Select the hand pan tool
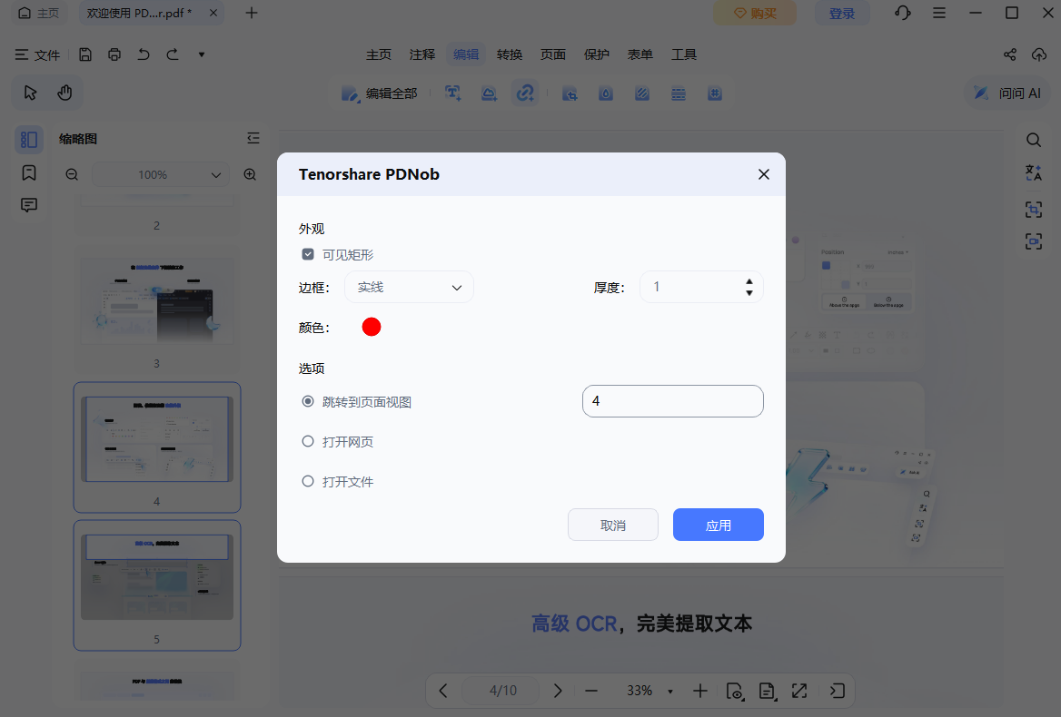1061x717 pixels. 65,93
